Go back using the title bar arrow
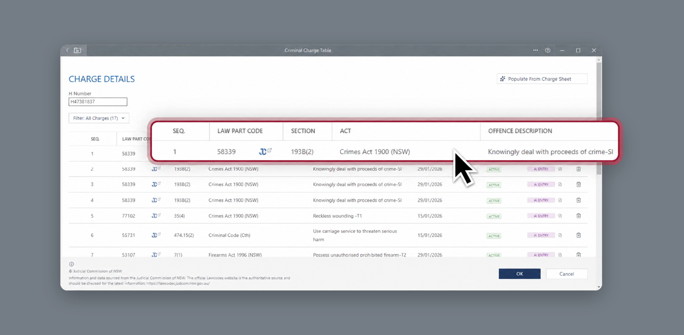The height and width of the screenshot is (335, 684). (x=67, y=50)
